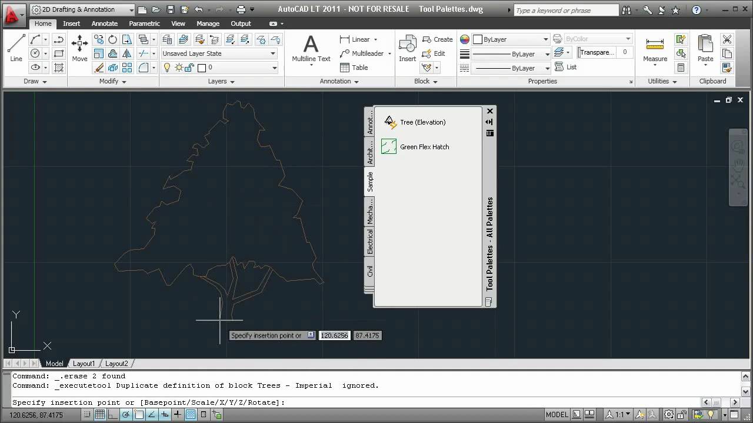The width and height of the screenshot is (753, 423).
Task: Expand the Utilities panel
Action: coord(662,81)
